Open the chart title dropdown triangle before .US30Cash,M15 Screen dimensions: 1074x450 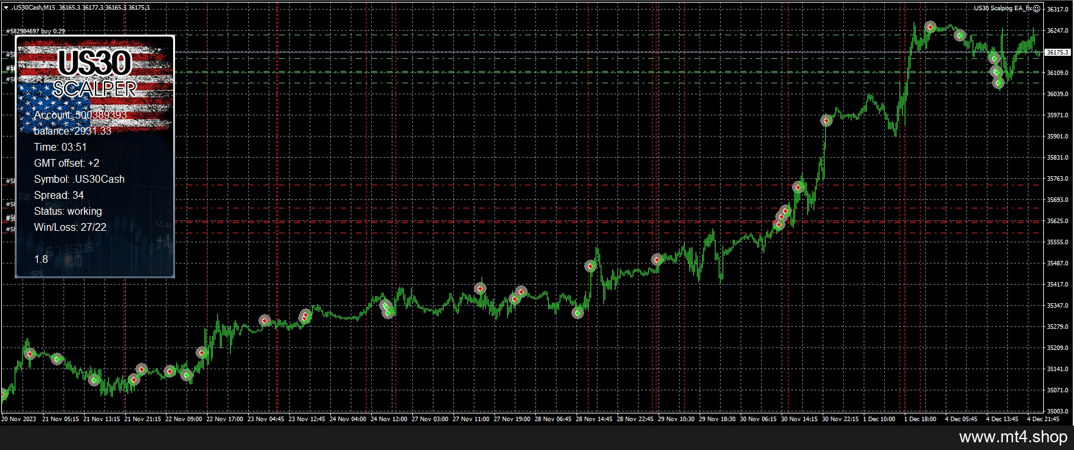(x=5, y=8)
